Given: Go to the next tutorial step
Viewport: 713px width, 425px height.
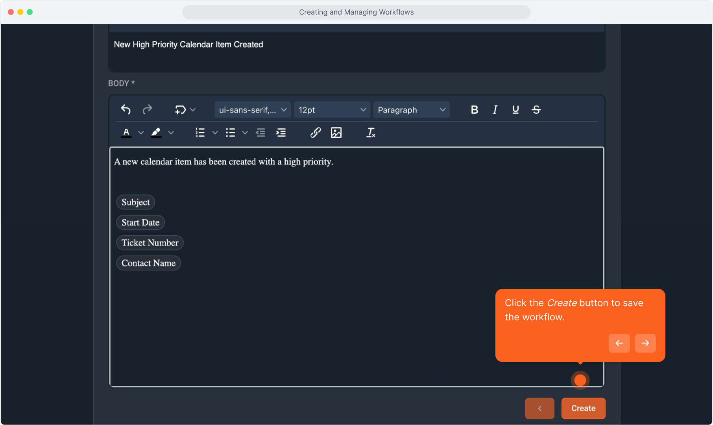Looking at the screenshot, I should click(x=645, y=343).
